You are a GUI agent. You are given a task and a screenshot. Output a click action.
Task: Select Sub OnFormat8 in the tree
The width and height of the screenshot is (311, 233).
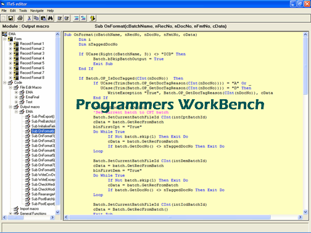(x=43, y=170)
